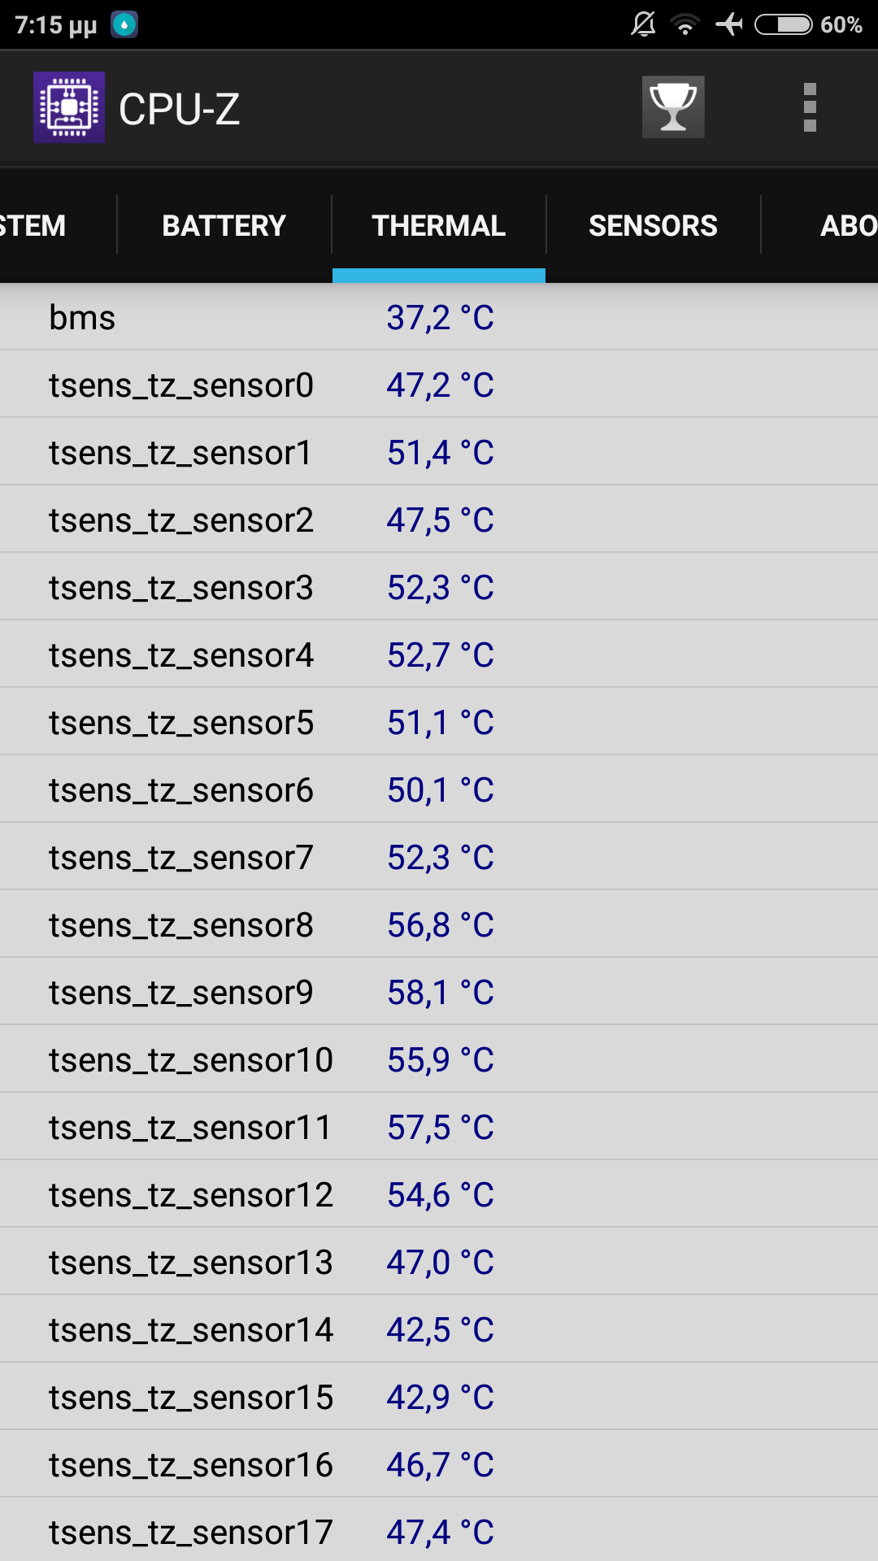The height and width of the screenshot is (1561, 878).
Task: Tap the muted notification bell icon
Action: (x=643, y=24)
